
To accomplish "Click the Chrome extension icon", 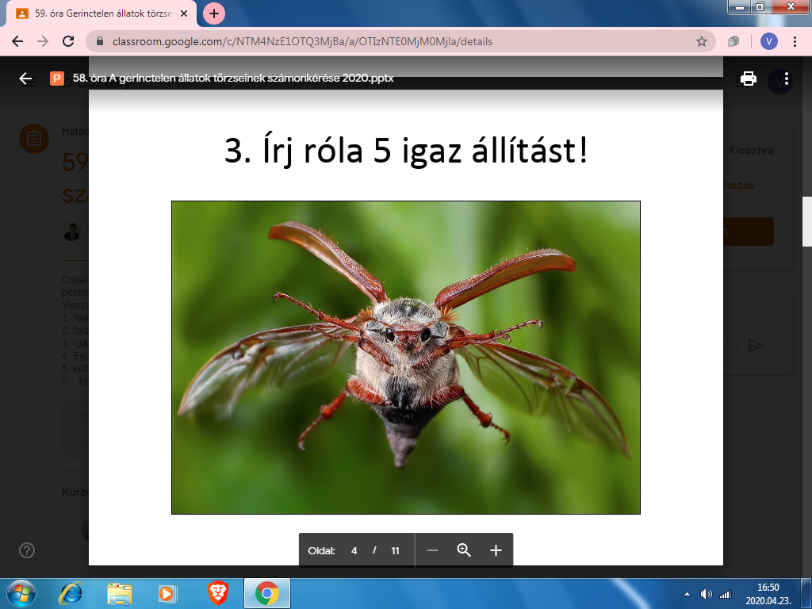I will [734, 41].
